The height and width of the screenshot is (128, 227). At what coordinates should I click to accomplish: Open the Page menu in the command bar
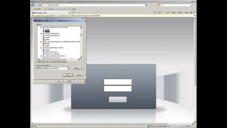[174, 13]
